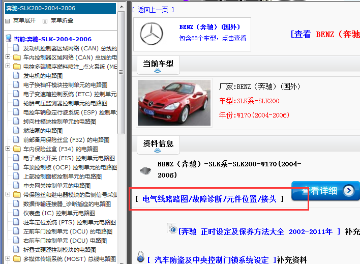The image size is (360, 264).
Task: Open 前部备用保险丝盒 (F32) 的电路图 item
Action: pos(66,140)
